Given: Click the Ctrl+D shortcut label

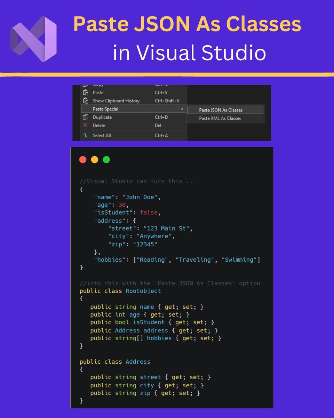Looking at the screenshot, I should pos(161,117).
